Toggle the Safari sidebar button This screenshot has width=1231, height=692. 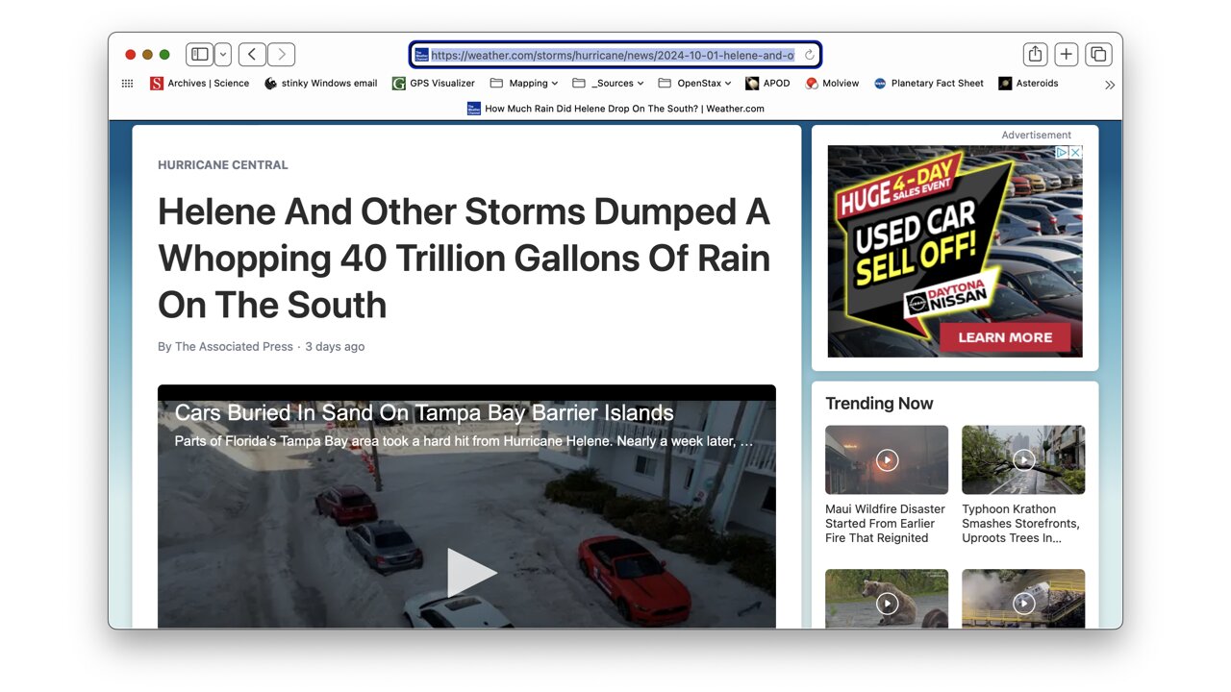(200, 55)
